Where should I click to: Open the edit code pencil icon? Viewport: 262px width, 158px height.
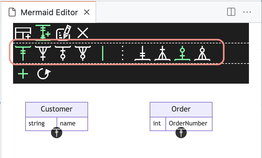click(x=63, y=33)
